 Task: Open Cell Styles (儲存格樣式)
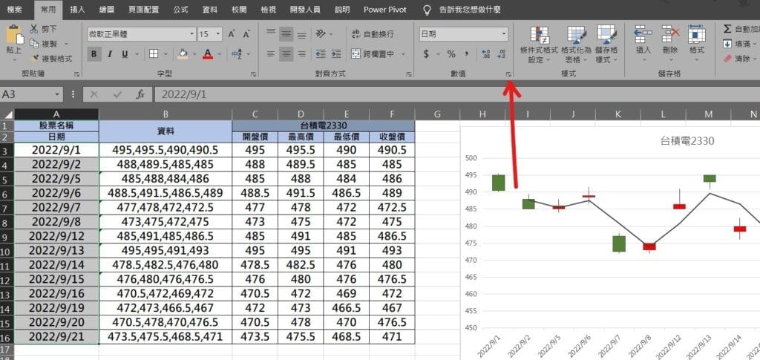[606, 45]
